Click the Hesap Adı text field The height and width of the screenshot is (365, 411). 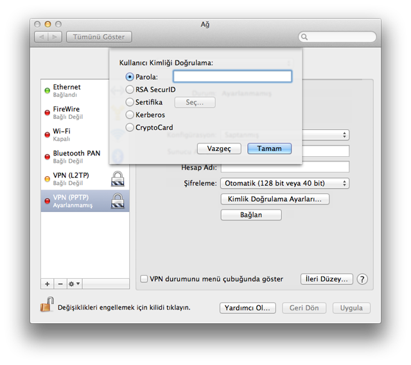point(285,167)
